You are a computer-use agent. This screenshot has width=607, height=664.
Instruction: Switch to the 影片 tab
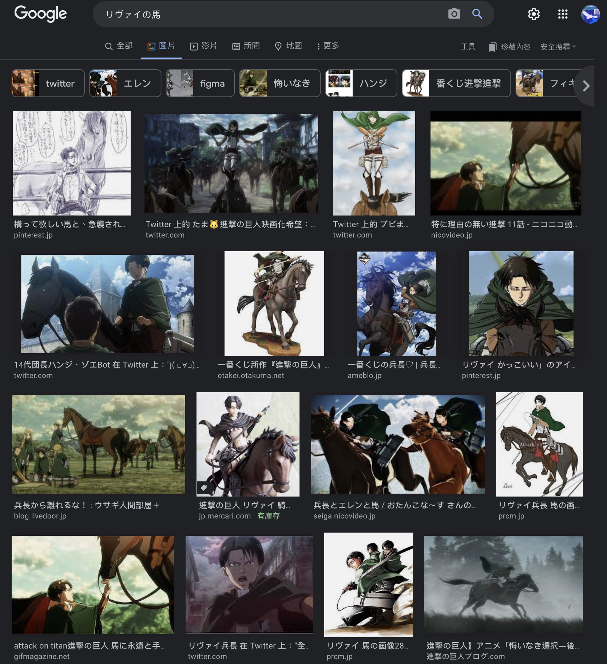coord(203,46)
